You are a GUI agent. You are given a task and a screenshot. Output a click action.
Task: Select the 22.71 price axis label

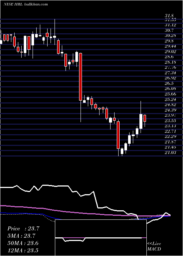click(x=171, y=131)
